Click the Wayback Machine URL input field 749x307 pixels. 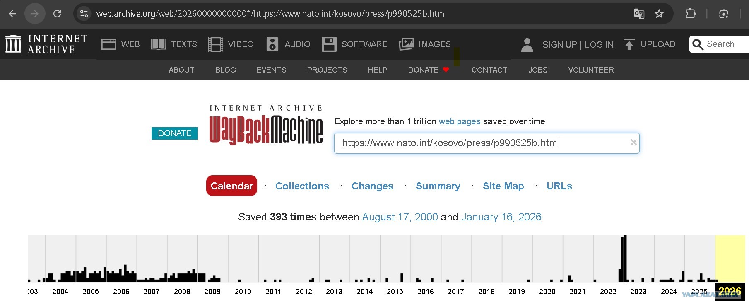(487, 143)
